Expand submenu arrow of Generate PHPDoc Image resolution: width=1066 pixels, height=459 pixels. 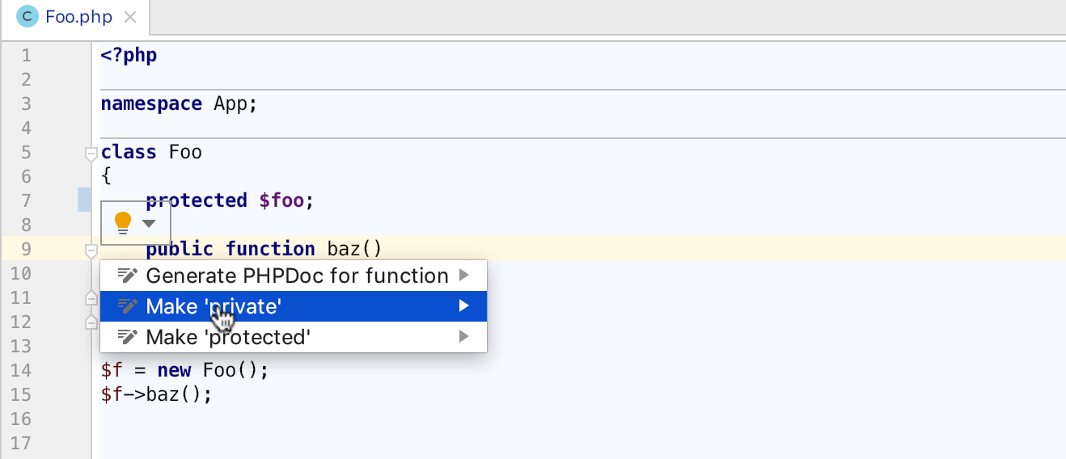[463, 276]
